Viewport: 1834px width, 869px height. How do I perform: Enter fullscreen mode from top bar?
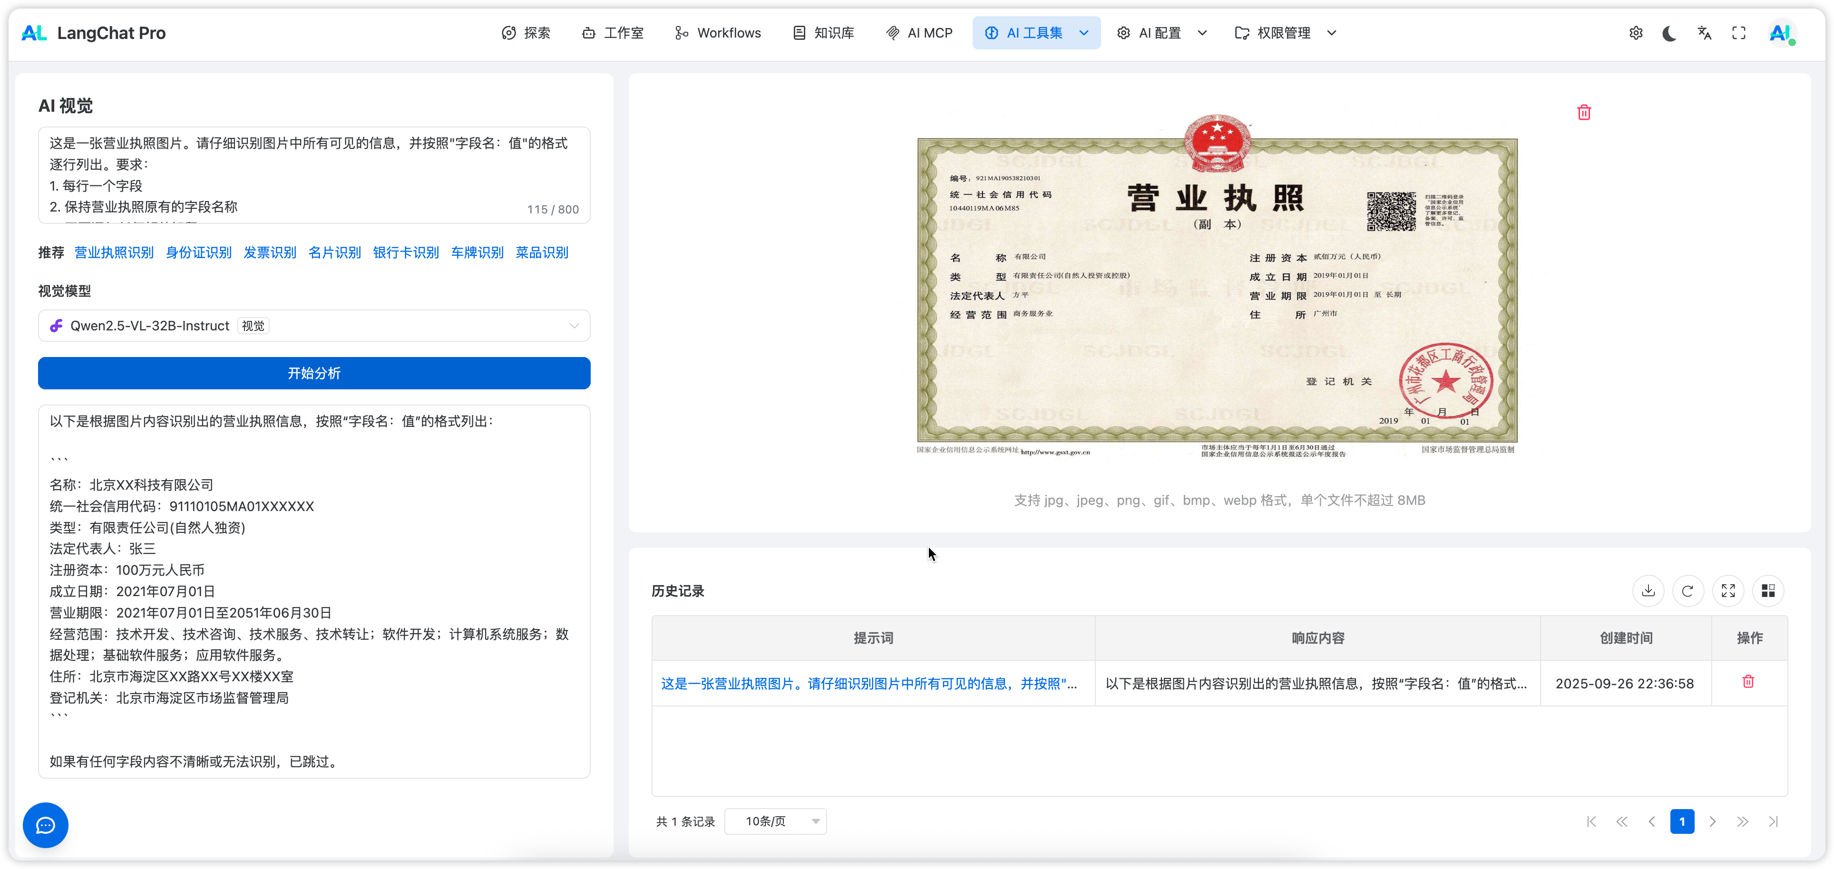[x=1738, y=33]
